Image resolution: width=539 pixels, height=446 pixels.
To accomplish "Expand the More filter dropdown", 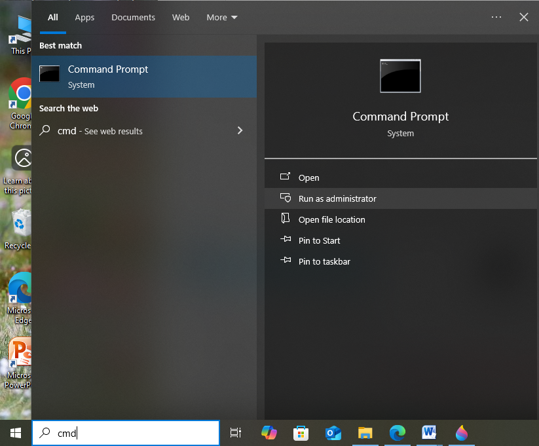I will coord(222,18).
